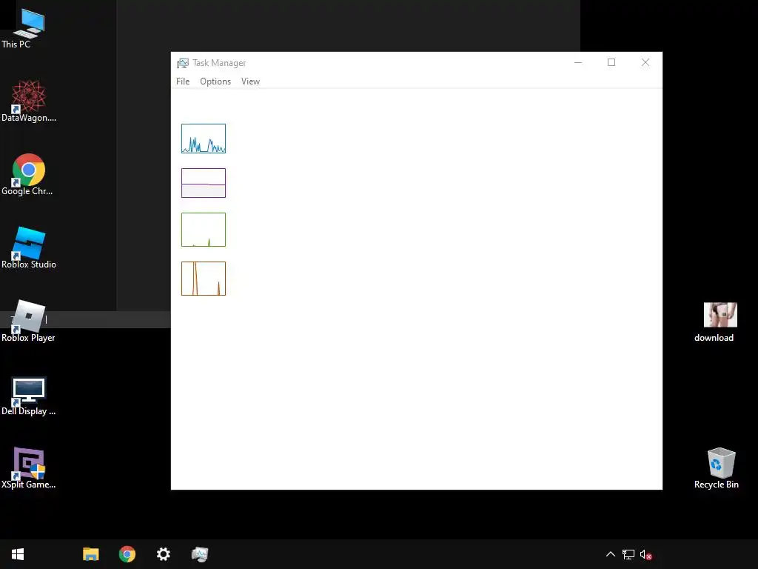Open File Explorer from the taskbar
This screenshot has width=758, height=569.
point(91,554)
